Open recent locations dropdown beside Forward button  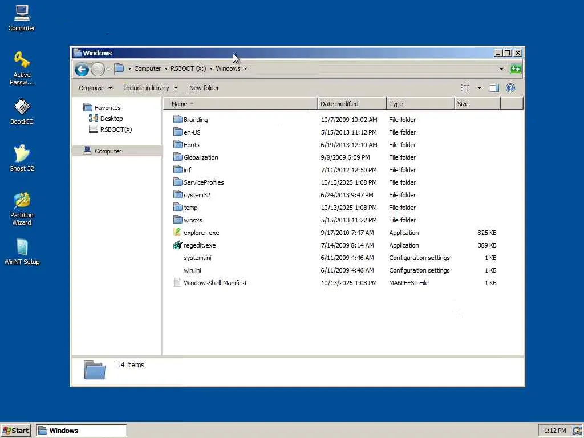point(108,69)
